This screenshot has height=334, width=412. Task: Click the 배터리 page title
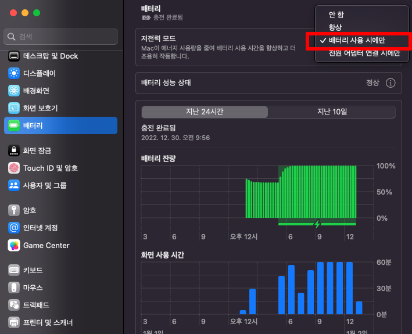pos(151,9)
